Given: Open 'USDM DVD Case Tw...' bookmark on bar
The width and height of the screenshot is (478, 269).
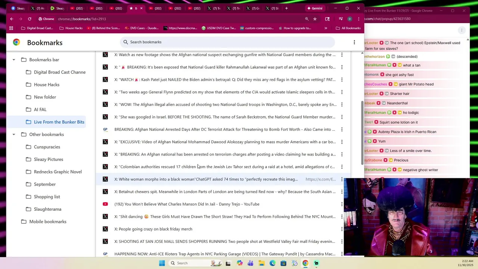Looking at the screenshot, I should tap(219, 28).
